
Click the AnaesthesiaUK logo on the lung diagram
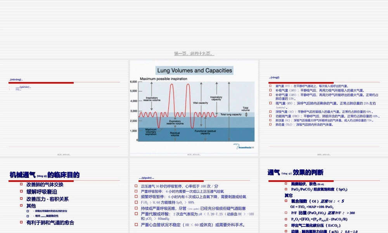click(244, 147)
